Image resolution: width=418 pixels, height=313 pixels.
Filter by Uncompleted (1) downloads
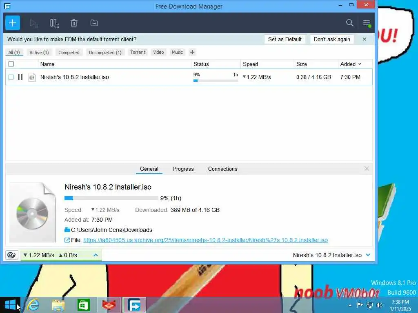point(105,53)
